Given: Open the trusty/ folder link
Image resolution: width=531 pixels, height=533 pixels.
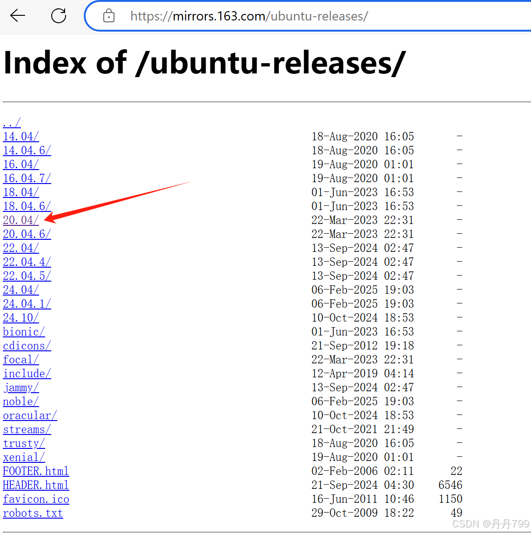Looking at the screenshot, I should (x=24, y=443).
